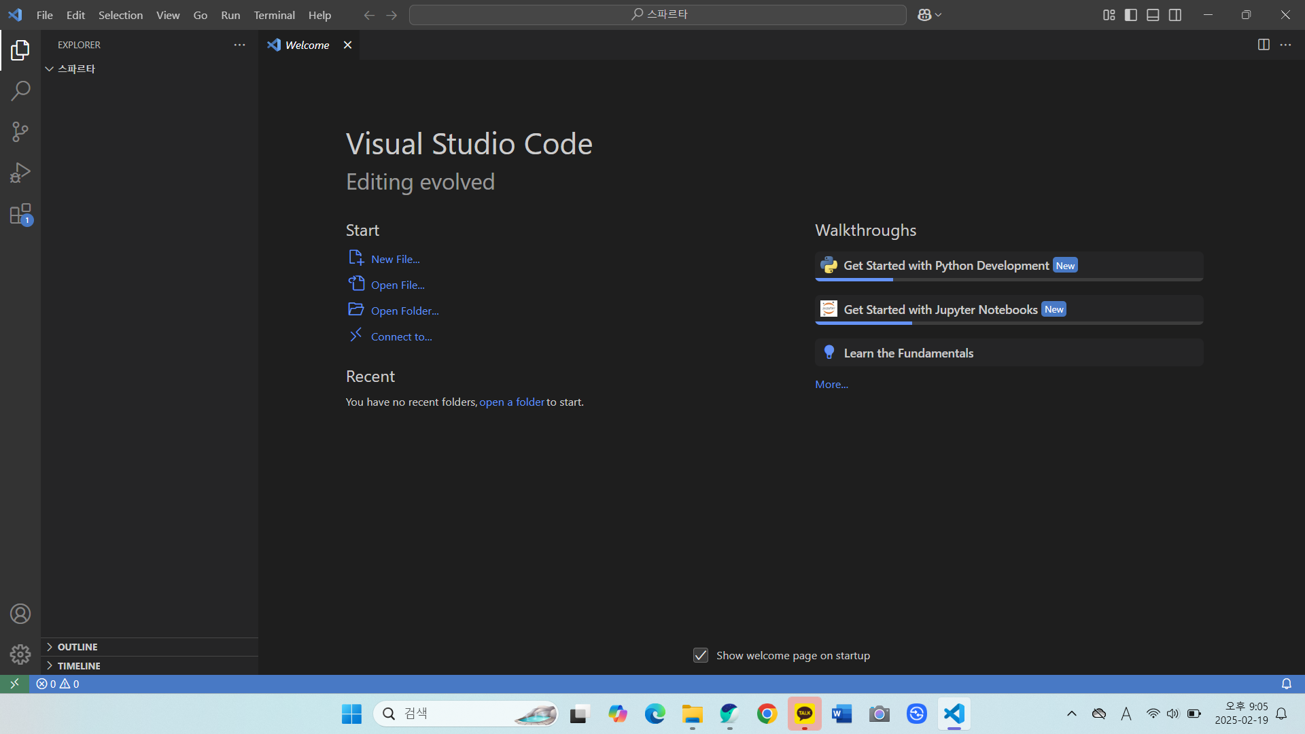
Task: Click the Python walkthrough icon
Action: coord(829,265)
